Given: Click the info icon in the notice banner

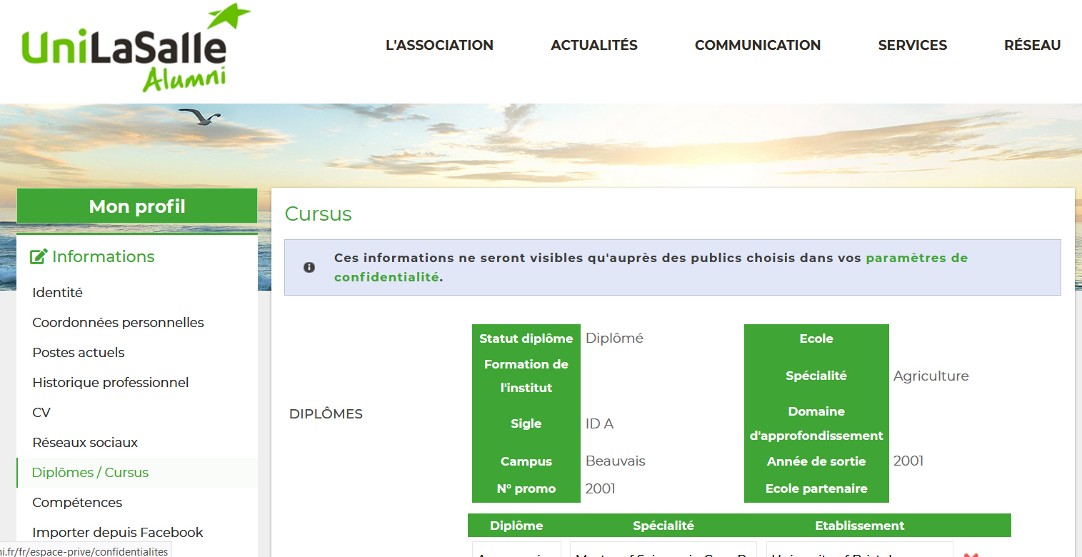Looking at the screenshot, I should [x=309, y=267].
